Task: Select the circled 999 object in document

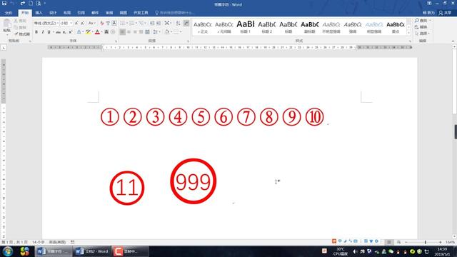Action: (x=194, y=181)
